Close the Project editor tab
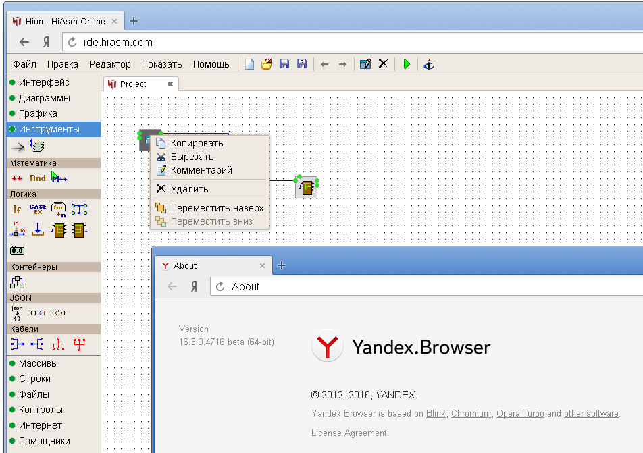 coord(170,84)
